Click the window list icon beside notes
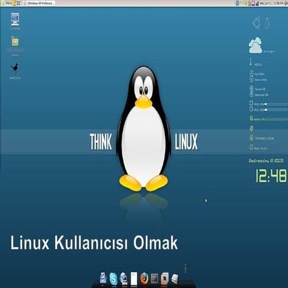 click(19, 3)
